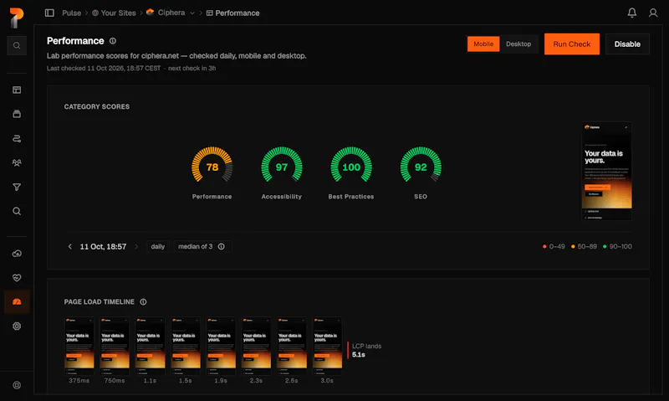Click the red 0–49 legend entry
Screen dimensions: 669x401
554,246
